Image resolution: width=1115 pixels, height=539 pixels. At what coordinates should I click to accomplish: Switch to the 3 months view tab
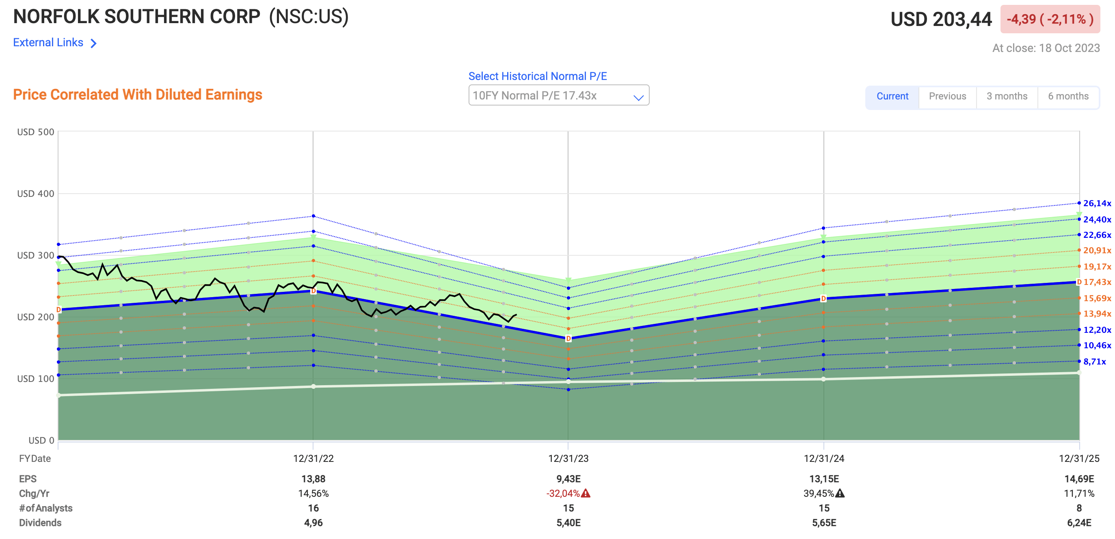point(1006,96)
